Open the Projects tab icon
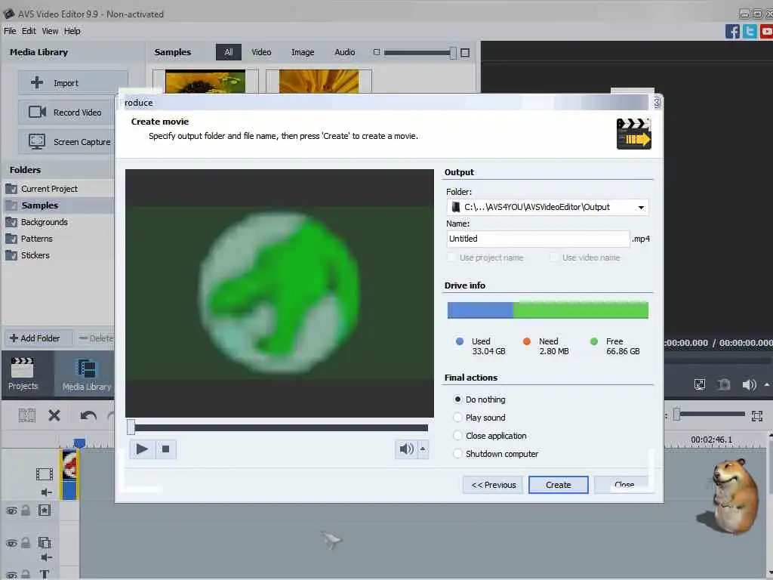 [23, 373]
